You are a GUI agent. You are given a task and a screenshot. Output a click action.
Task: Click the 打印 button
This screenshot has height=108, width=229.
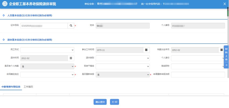(x=115, y=102)
